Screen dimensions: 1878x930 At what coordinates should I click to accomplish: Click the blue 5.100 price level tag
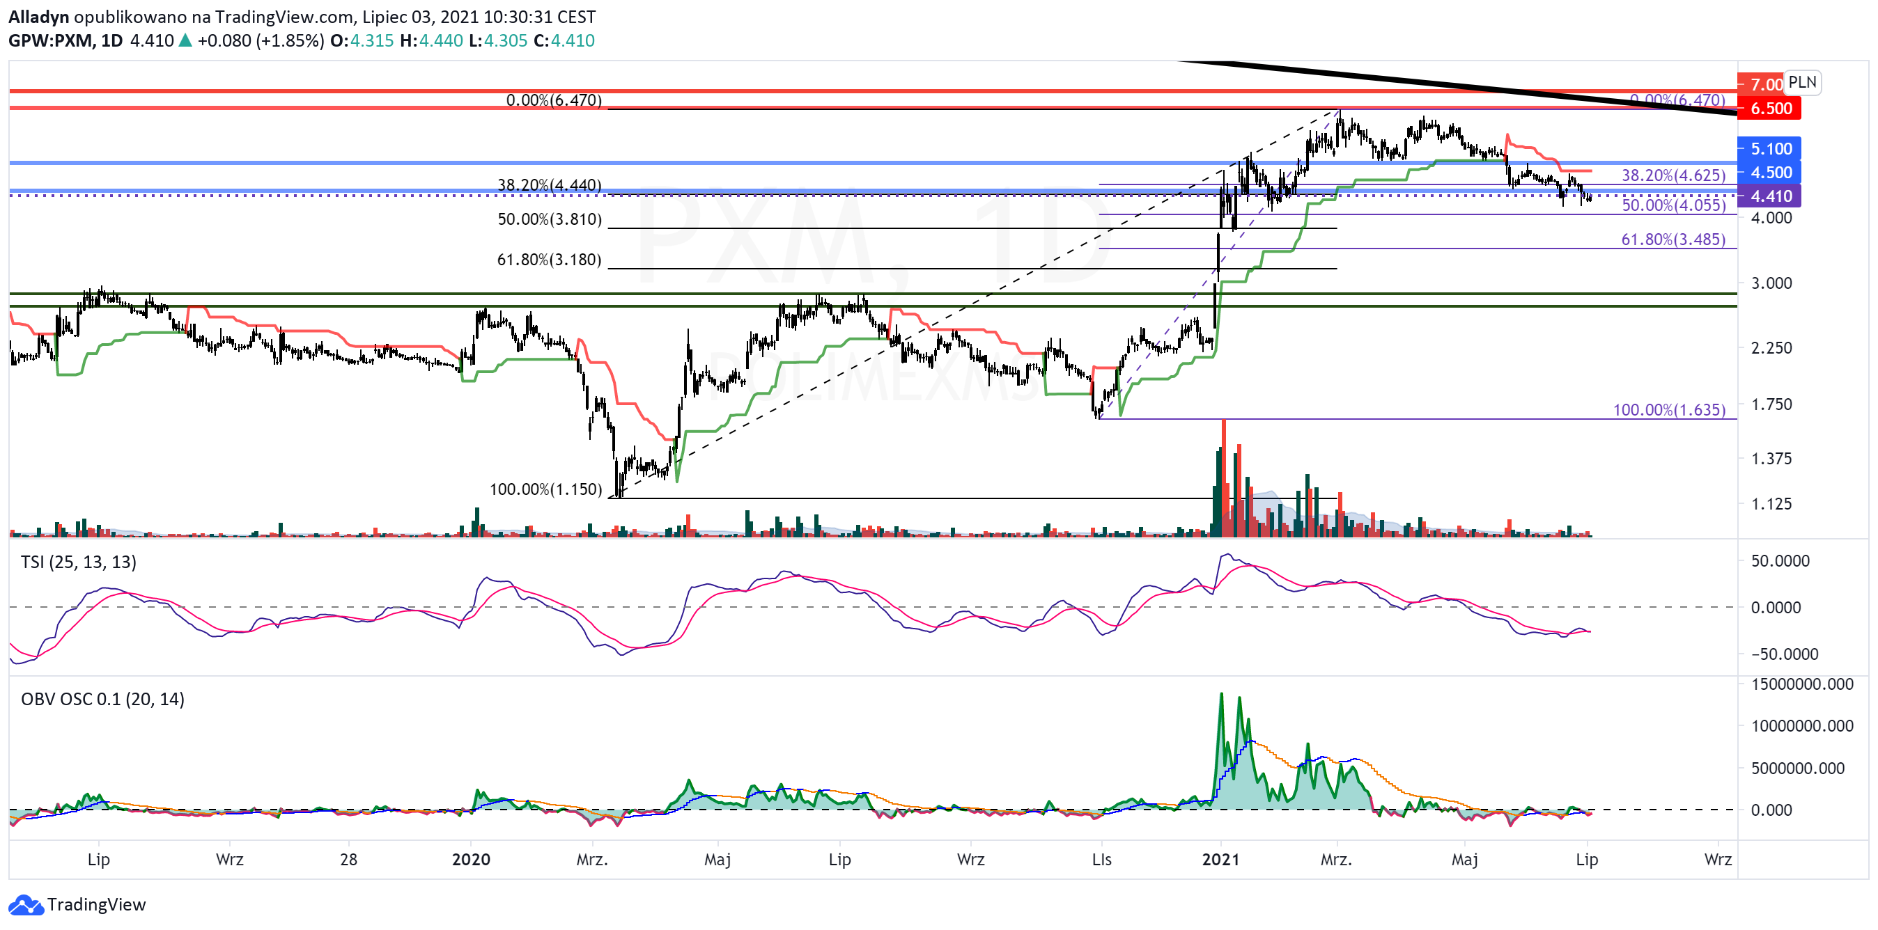click(1769, 148)
